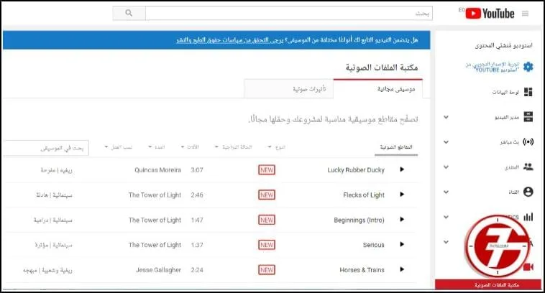Open لوحة البيانات sidebar menu item
This screenshot has height=293, width=545.
[x=505, y=93]
